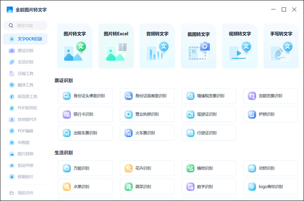304x201 pixels.
Task: Open the 图片转文字 feature card
Action: coord(75,46)
